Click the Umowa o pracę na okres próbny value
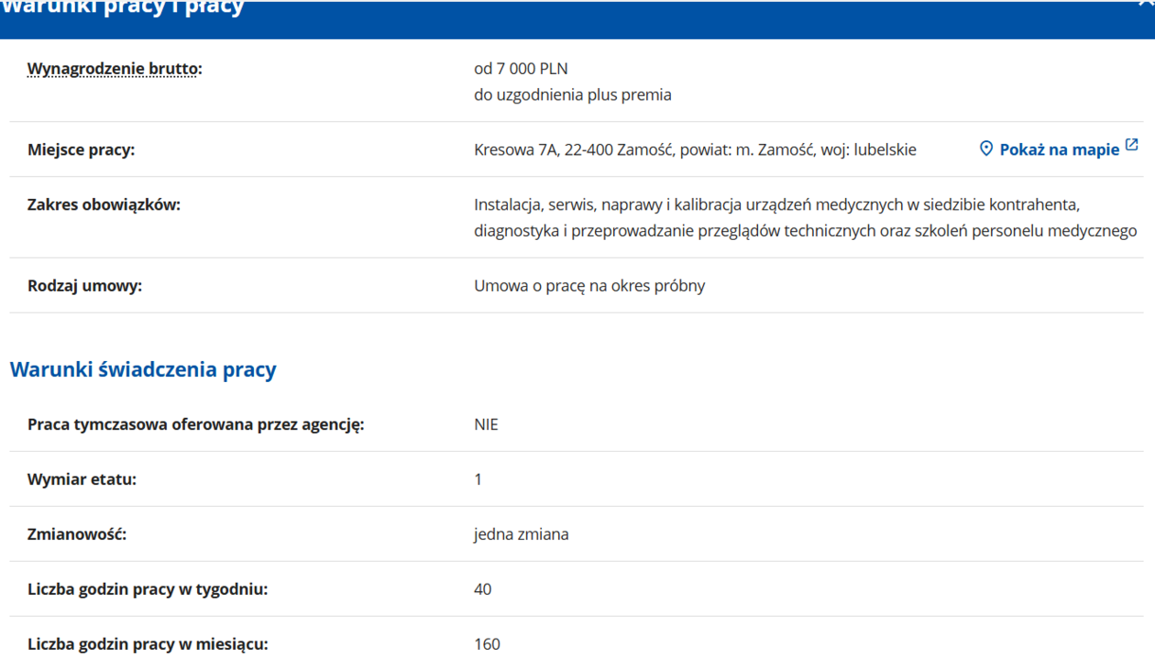1155x668 pixels. click(x=588, y=285)
